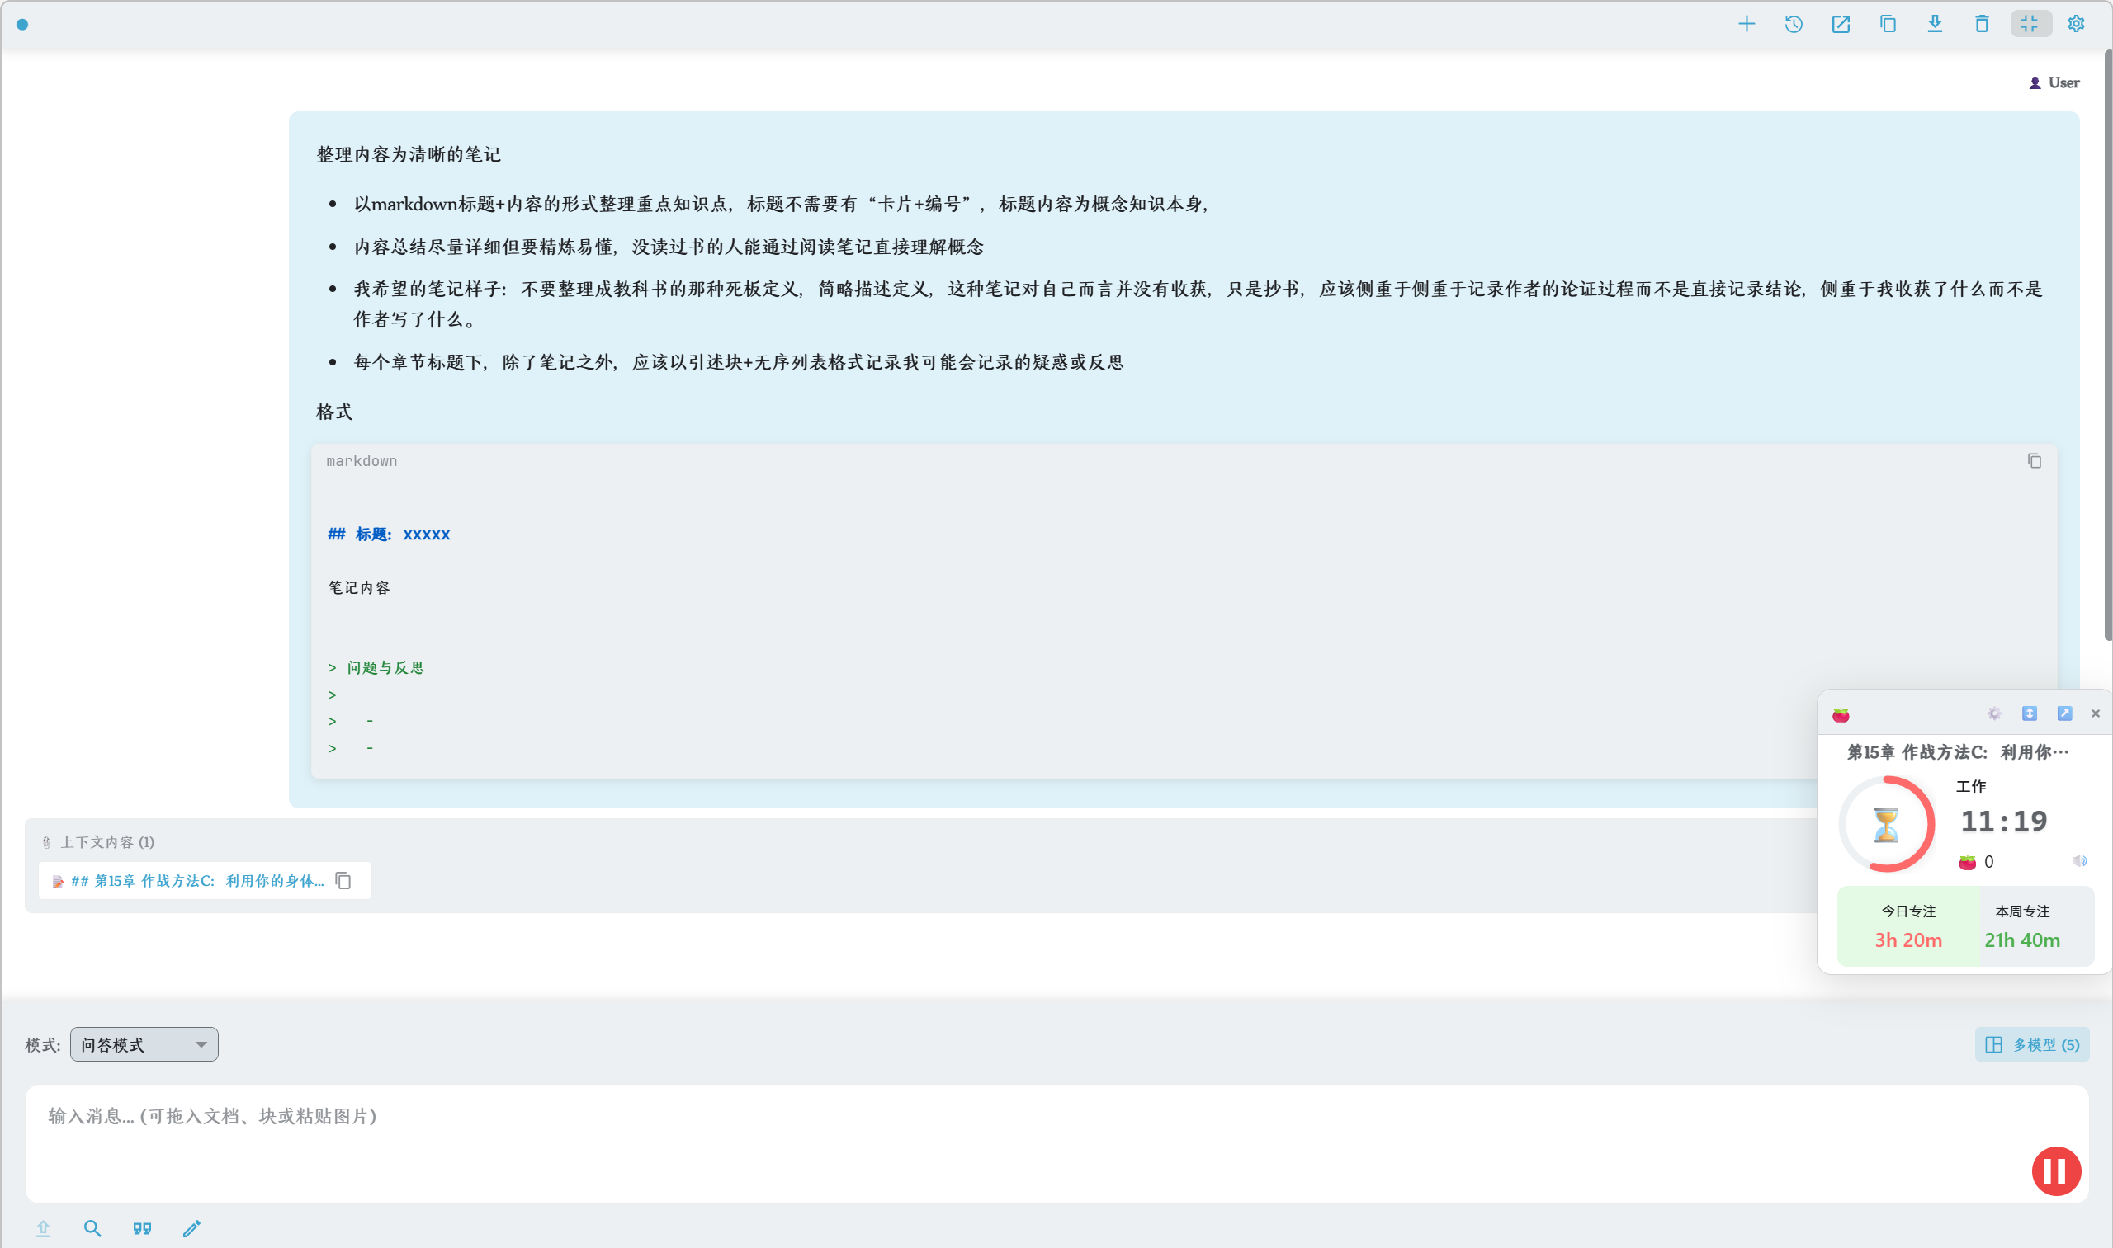
Task: Toggle the exit-fullscreen icon in top toolbar
Action: [x=2029, y=24]
